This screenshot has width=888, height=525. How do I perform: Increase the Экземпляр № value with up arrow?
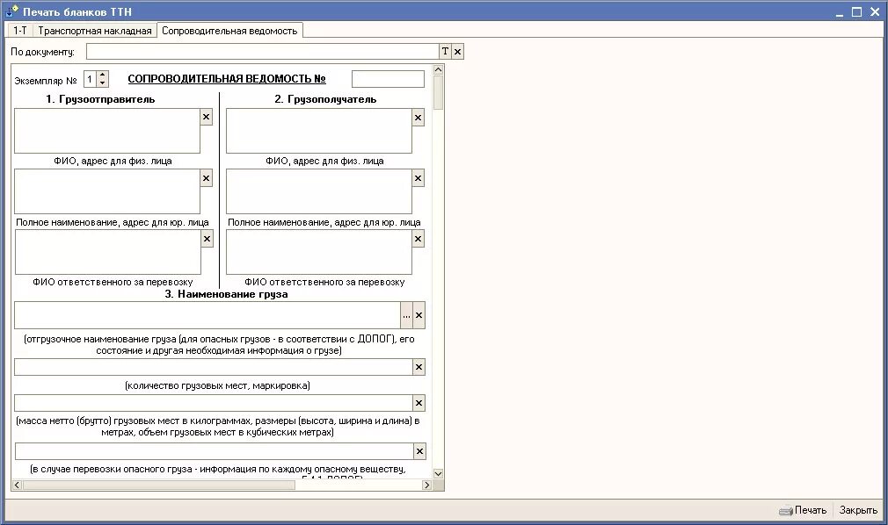103,76
